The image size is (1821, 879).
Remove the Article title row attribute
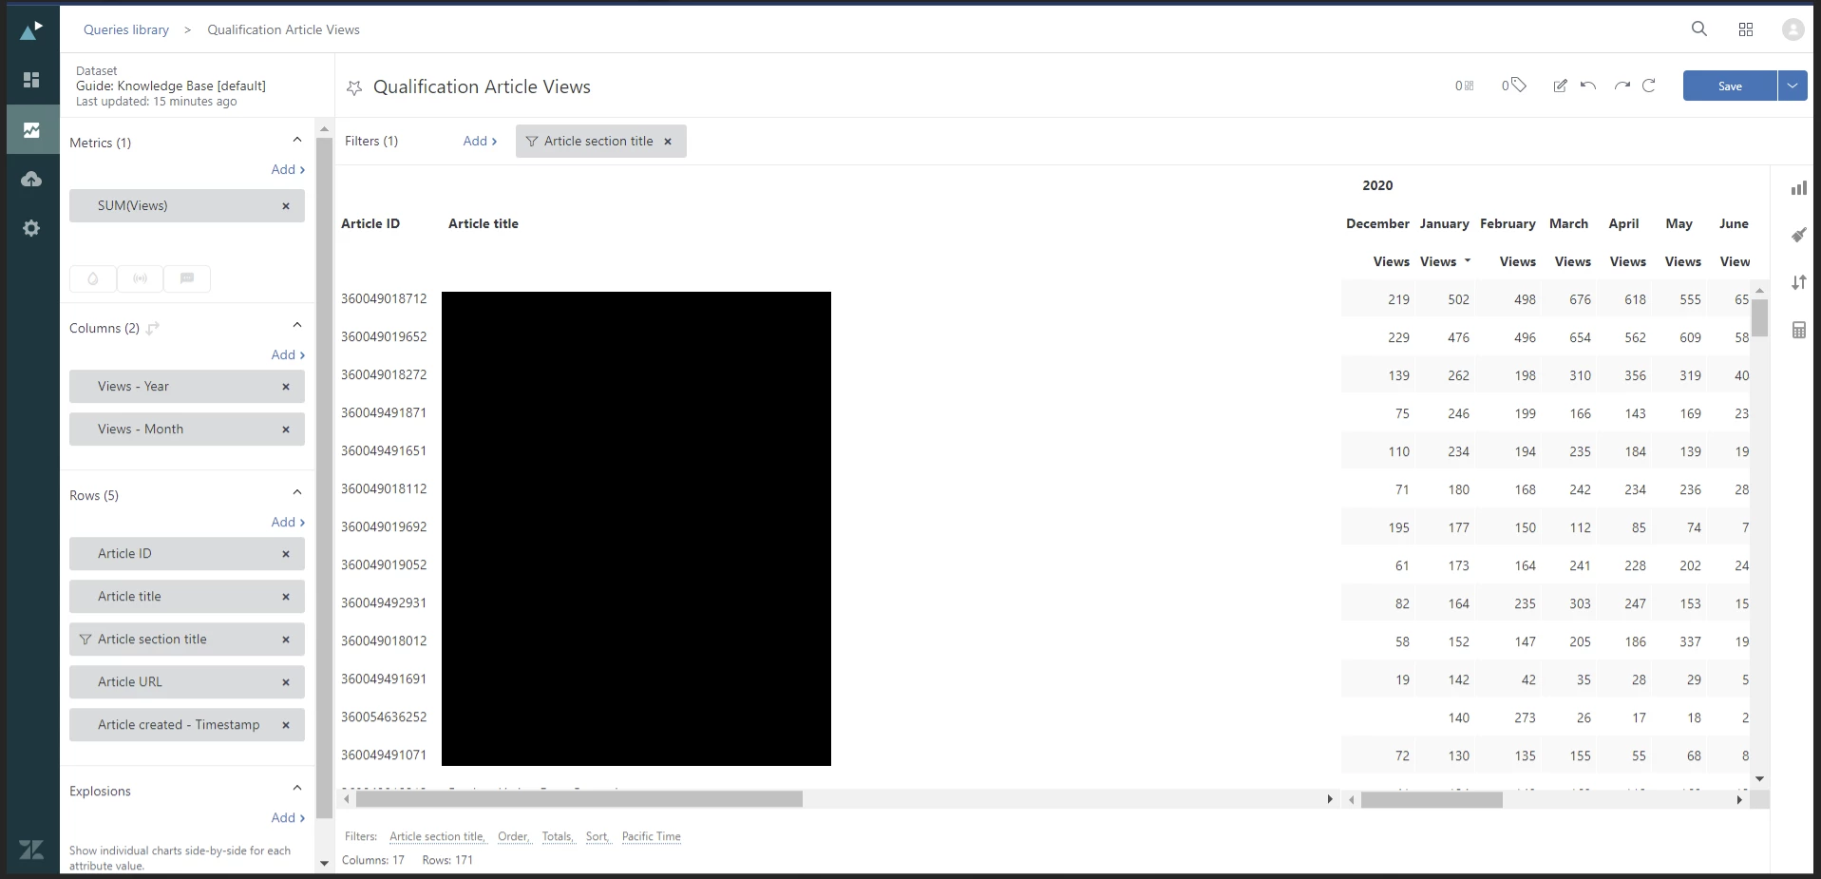(x=286, y=597)
